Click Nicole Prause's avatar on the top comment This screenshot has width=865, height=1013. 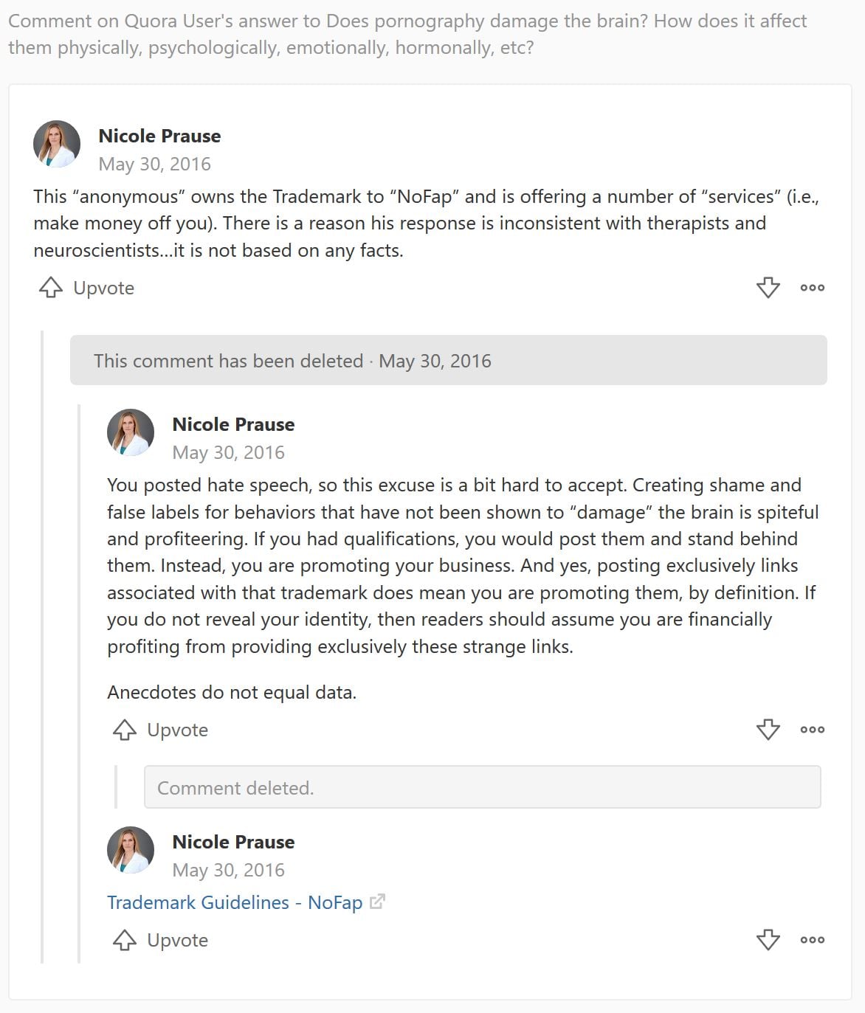pos(57,144)
